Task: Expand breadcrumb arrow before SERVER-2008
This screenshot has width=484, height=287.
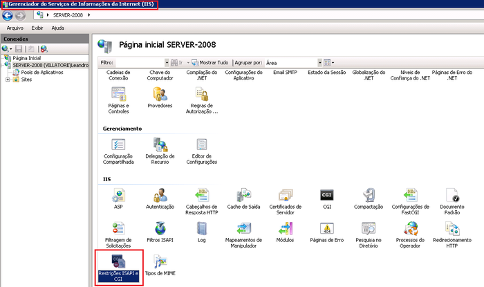Action: pyautogui.click(x=48, y=15)
